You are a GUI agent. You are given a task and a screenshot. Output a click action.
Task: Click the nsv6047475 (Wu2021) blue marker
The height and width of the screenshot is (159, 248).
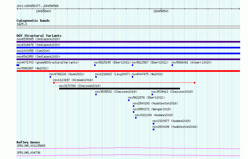[133, 77]
